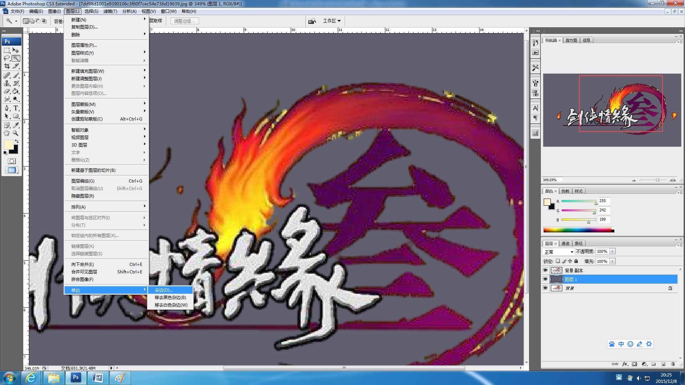Image resolution: width=685 pixels, height=385 pixels.
Task: Click the delete layer trash icon
Action: pos(673,364)
